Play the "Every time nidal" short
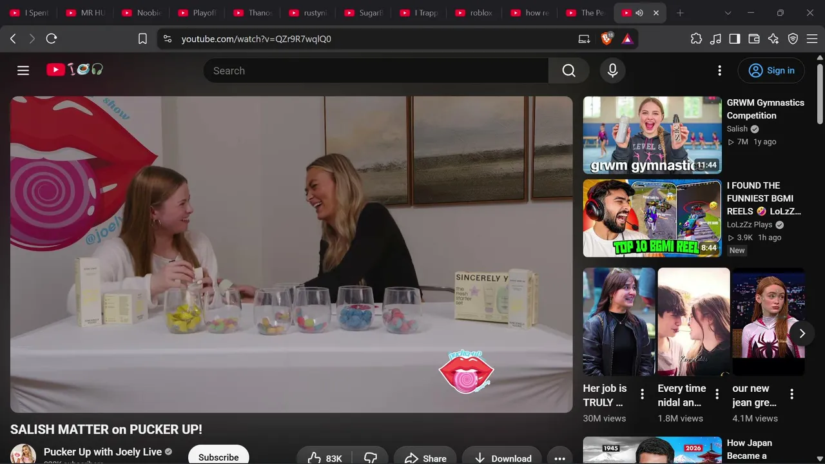 click(x=694, y=322)
